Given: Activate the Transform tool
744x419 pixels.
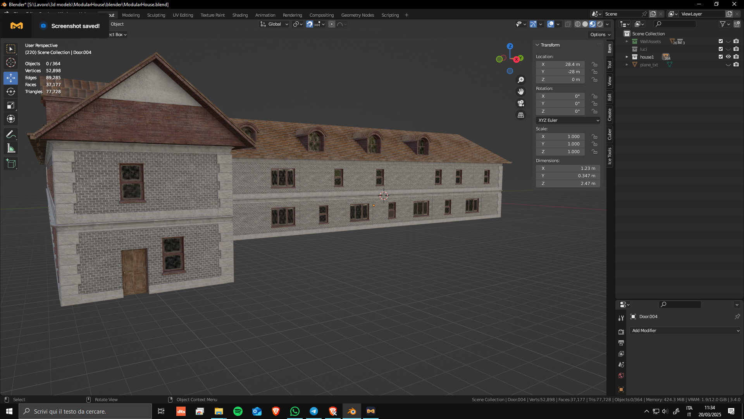Looking at the screenshot, I should point(11,119).
